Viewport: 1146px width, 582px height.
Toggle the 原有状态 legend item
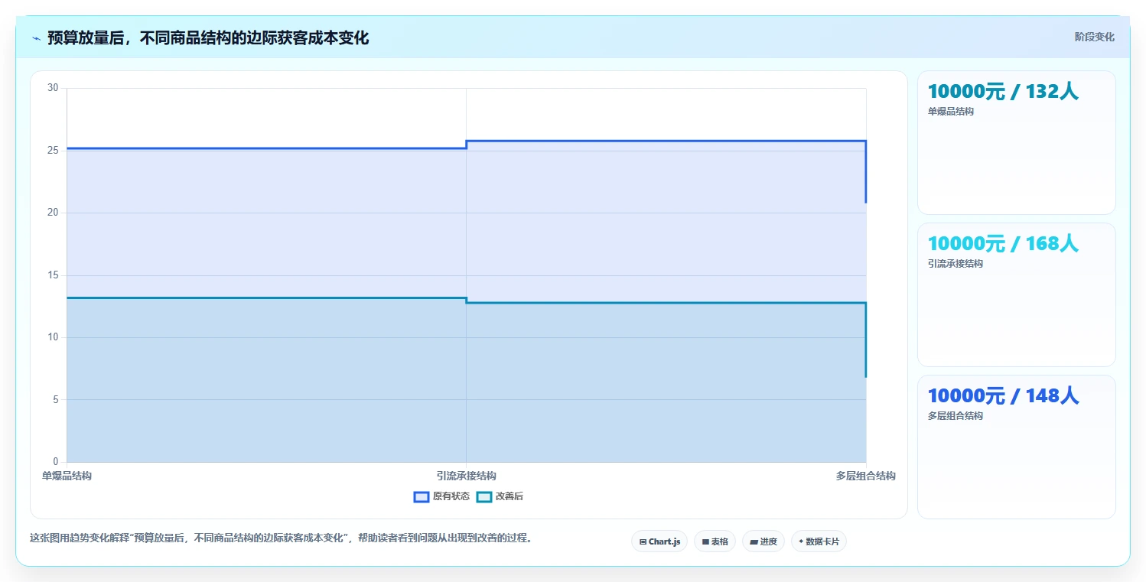(x=441, y=496)
